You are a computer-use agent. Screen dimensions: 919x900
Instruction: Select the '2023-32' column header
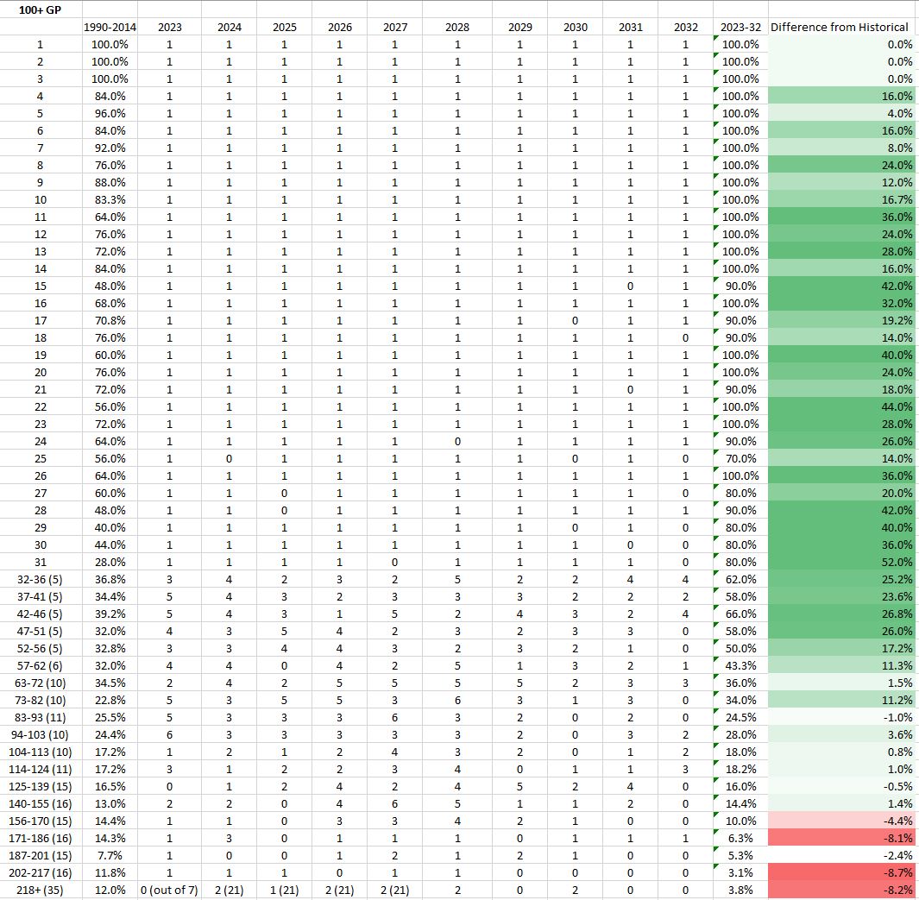740,27
